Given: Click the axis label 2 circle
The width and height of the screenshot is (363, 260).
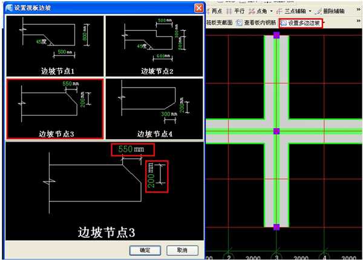Looking at the screenshot, I should [229, 256].
